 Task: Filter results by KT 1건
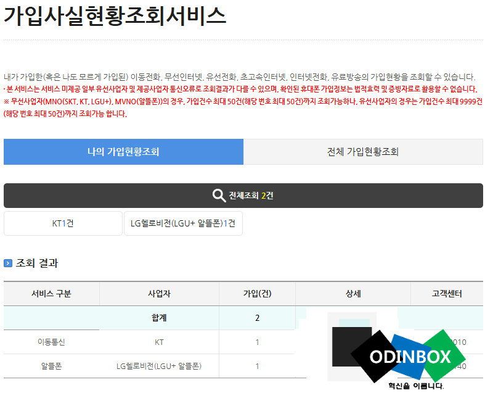(63, 223)
